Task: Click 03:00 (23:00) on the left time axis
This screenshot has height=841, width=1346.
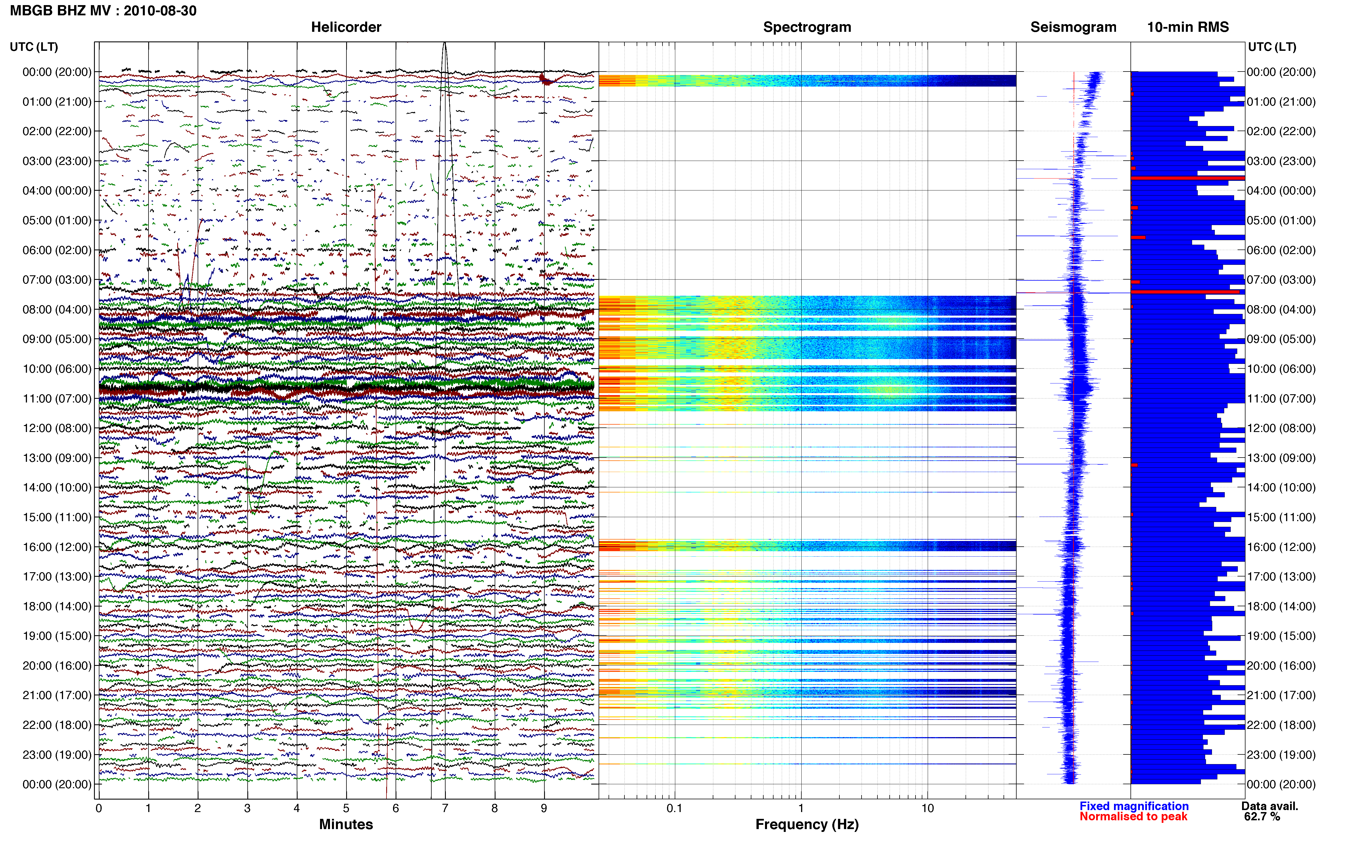Action: pos(57,161)
